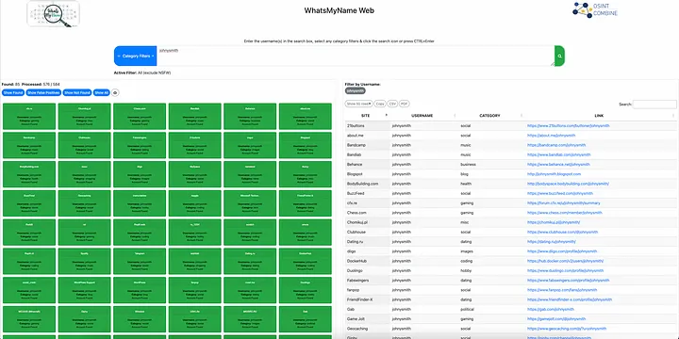This screenshot has width=679, height=339.
Task: Select the DockerHub site cell
Action: coord(367,261)
